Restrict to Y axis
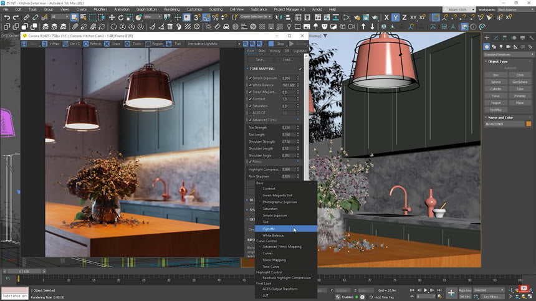 pyautogui.click(x=395, y=17)
